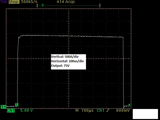This screenshot has height=120, width=160.
Task: Click the rising edge trigger slope icon
Action: tap(108, 110)
